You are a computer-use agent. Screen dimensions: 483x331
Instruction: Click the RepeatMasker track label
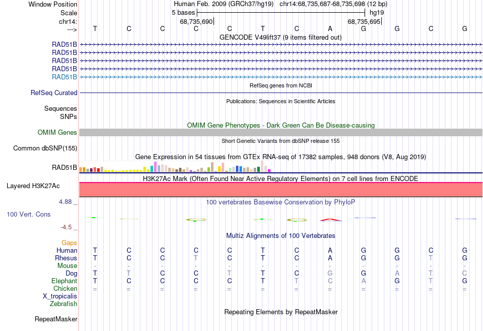56,319
